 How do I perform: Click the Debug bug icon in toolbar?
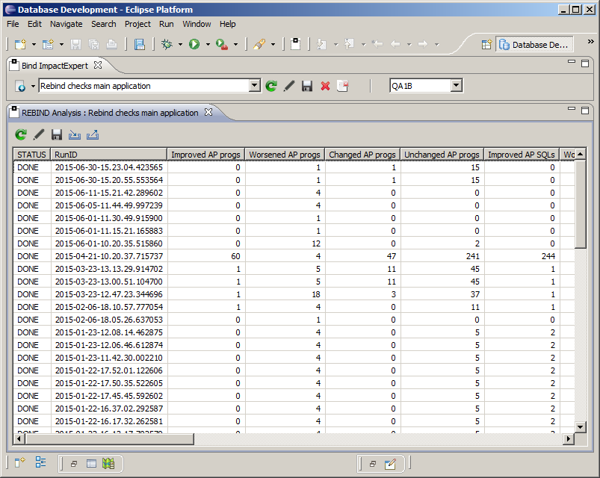coord(167,45)
